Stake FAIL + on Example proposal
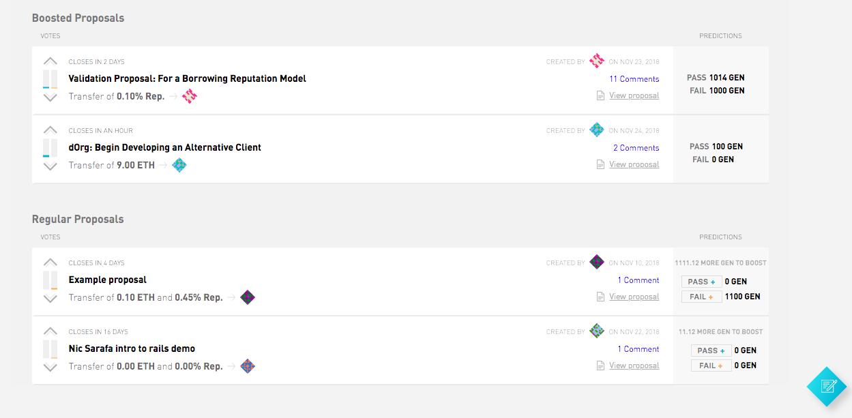852x418 pixels. pos(701,297)
